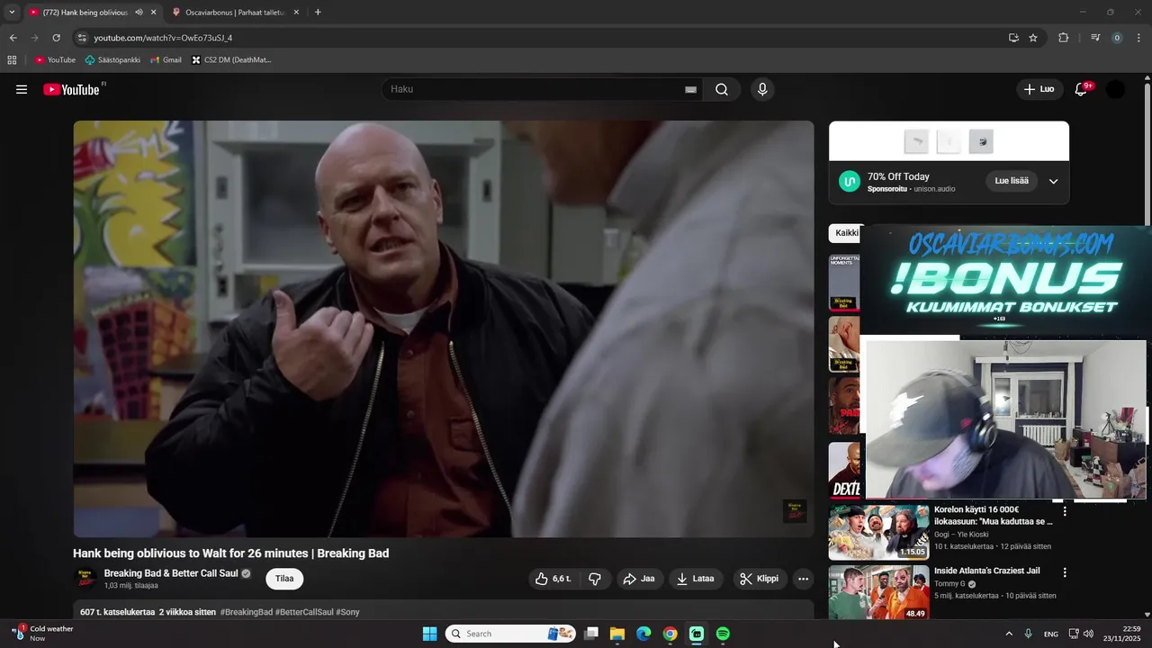Open the volume icon in system tray
Image resolution: width=1152 pixels, height=648 pixels.
(1088, 634)
